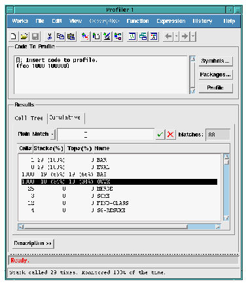Screen dimensions: 248x286
Task: Click the Paste clipboard icon
Action: pyautogui.click(x=71, y=37)
